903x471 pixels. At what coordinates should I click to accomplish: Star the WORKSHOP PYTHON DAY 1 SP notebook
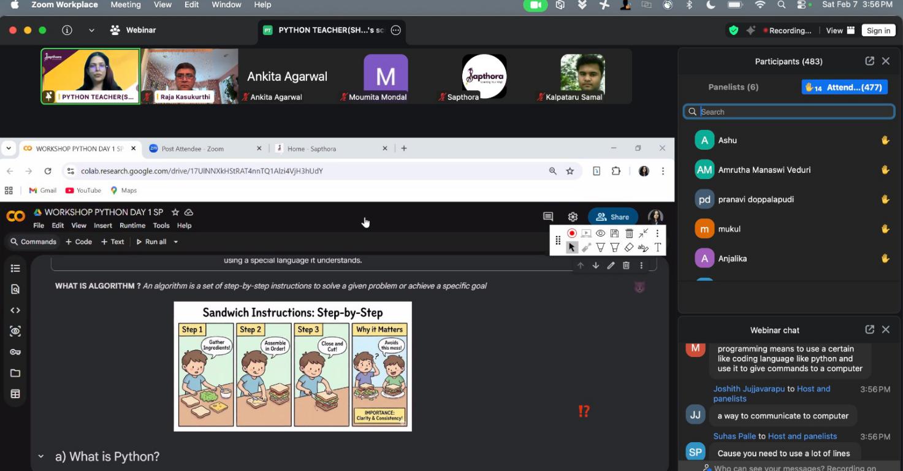(175, 212)
